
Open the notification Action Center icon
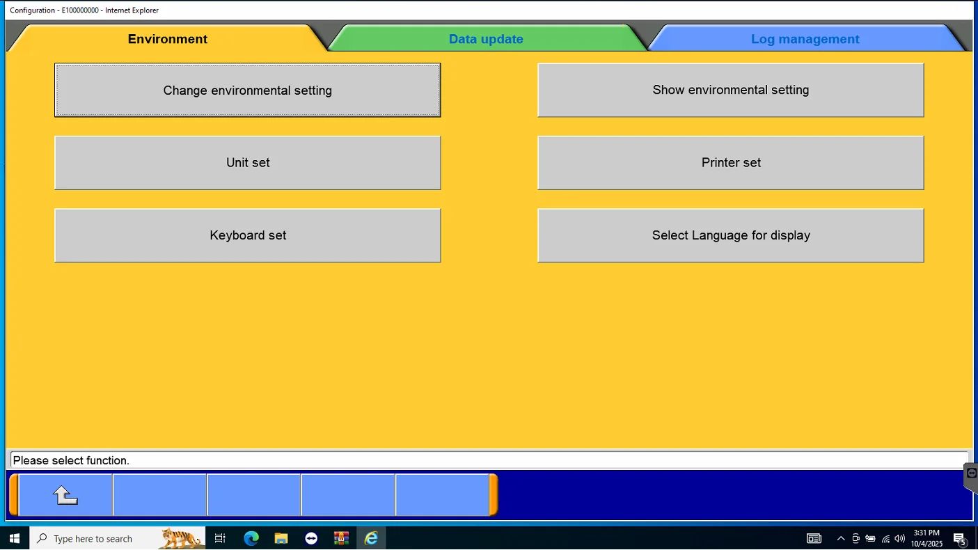pos(960,538)
